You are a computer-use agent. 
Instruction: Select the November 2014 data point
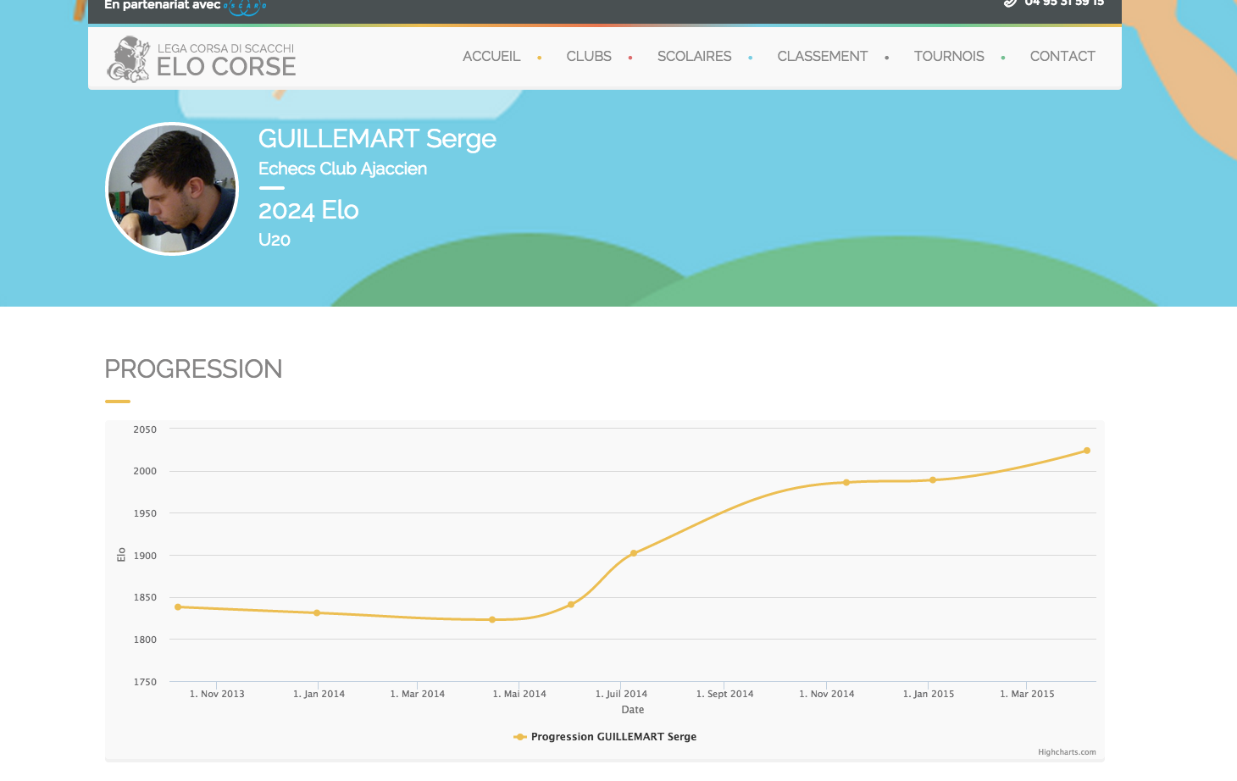pyautogui.click(x=846, y=483)
